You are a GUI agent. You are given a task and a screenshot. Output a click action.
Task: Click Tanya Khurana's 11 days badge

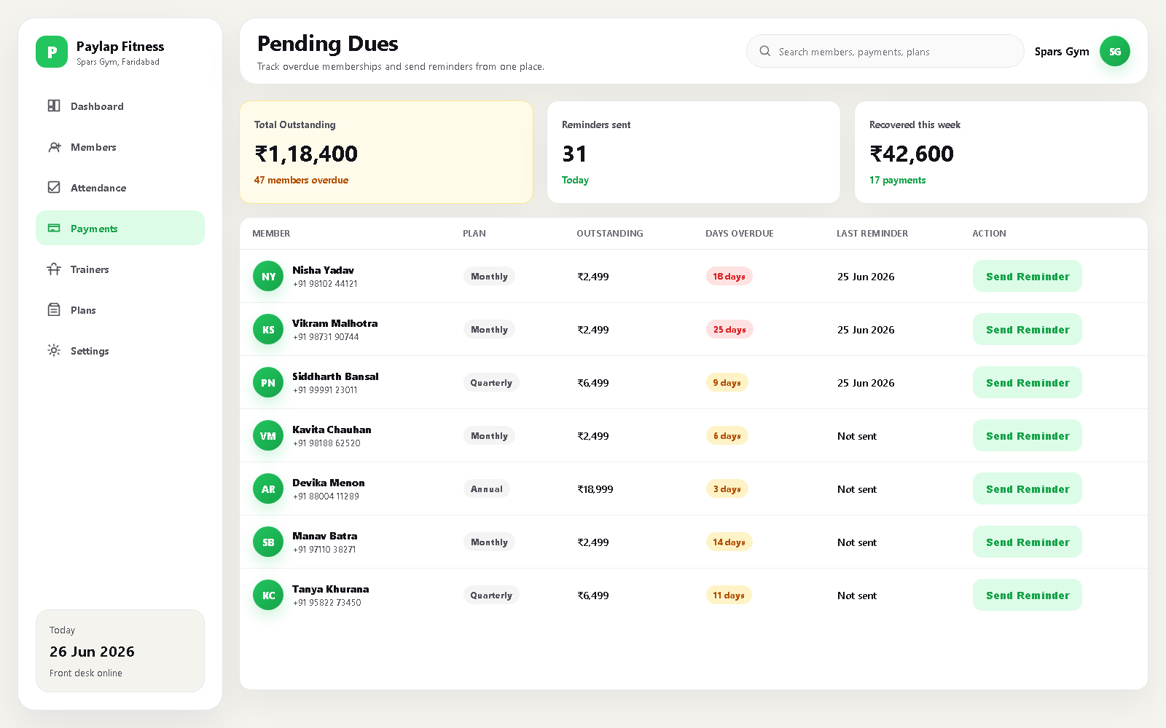pos(729,595)
